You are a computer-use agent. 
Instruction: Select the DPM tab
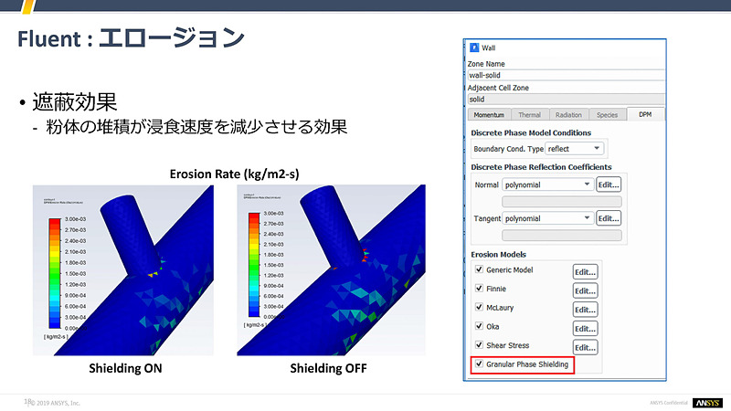(645, 114)
